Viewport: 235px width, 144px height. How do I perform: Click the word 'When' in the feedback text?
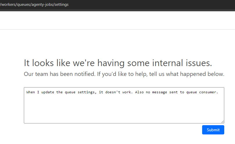point(31,92)
